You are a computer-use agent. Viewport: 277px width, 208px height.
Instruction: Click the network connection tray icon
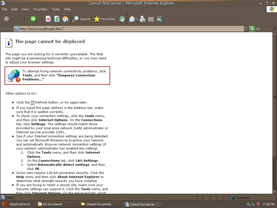(x=253, y=204)
